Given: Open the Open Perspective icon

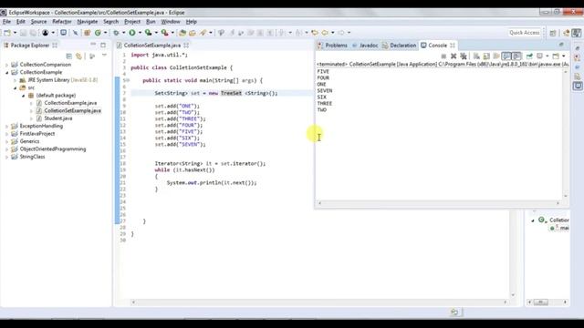Looking at the screenshot, I should click(x=553, y=33).
